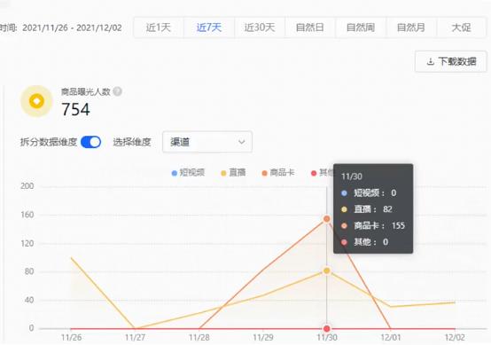
Task: Select the 近1天 time range tab
Action: (159, 27)
